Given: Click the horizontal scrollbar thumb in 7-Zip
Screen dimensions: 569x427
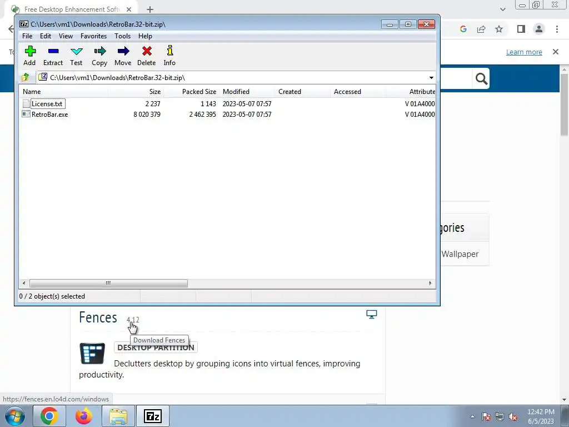Looking at the screenshot, I should (108, 283).
